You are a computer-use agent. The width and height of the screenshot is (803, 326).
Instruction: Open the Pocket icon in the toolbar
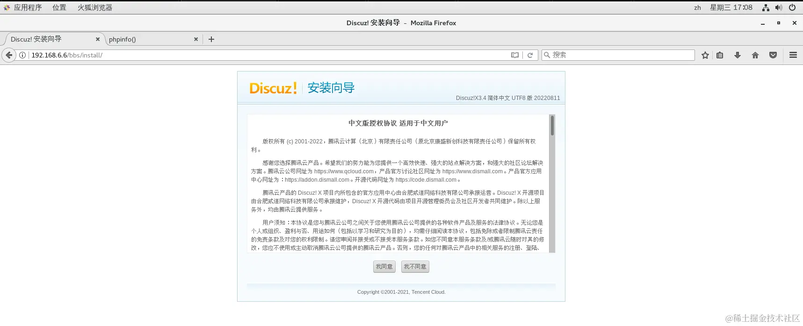click(x=773, y=55)
